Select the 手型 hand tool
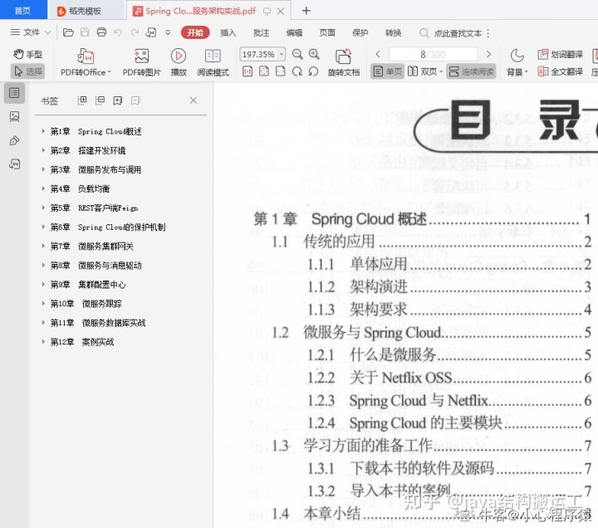Screen dimensions: 598x528 (x=28, y=54)
